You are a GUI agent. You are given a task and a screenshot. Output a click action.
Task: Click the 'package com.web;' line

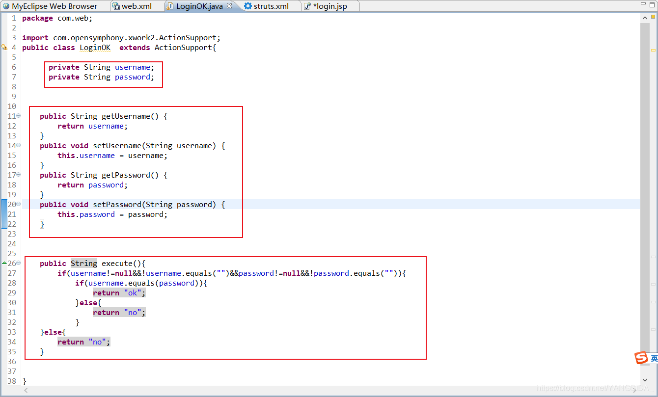(57, 18)
